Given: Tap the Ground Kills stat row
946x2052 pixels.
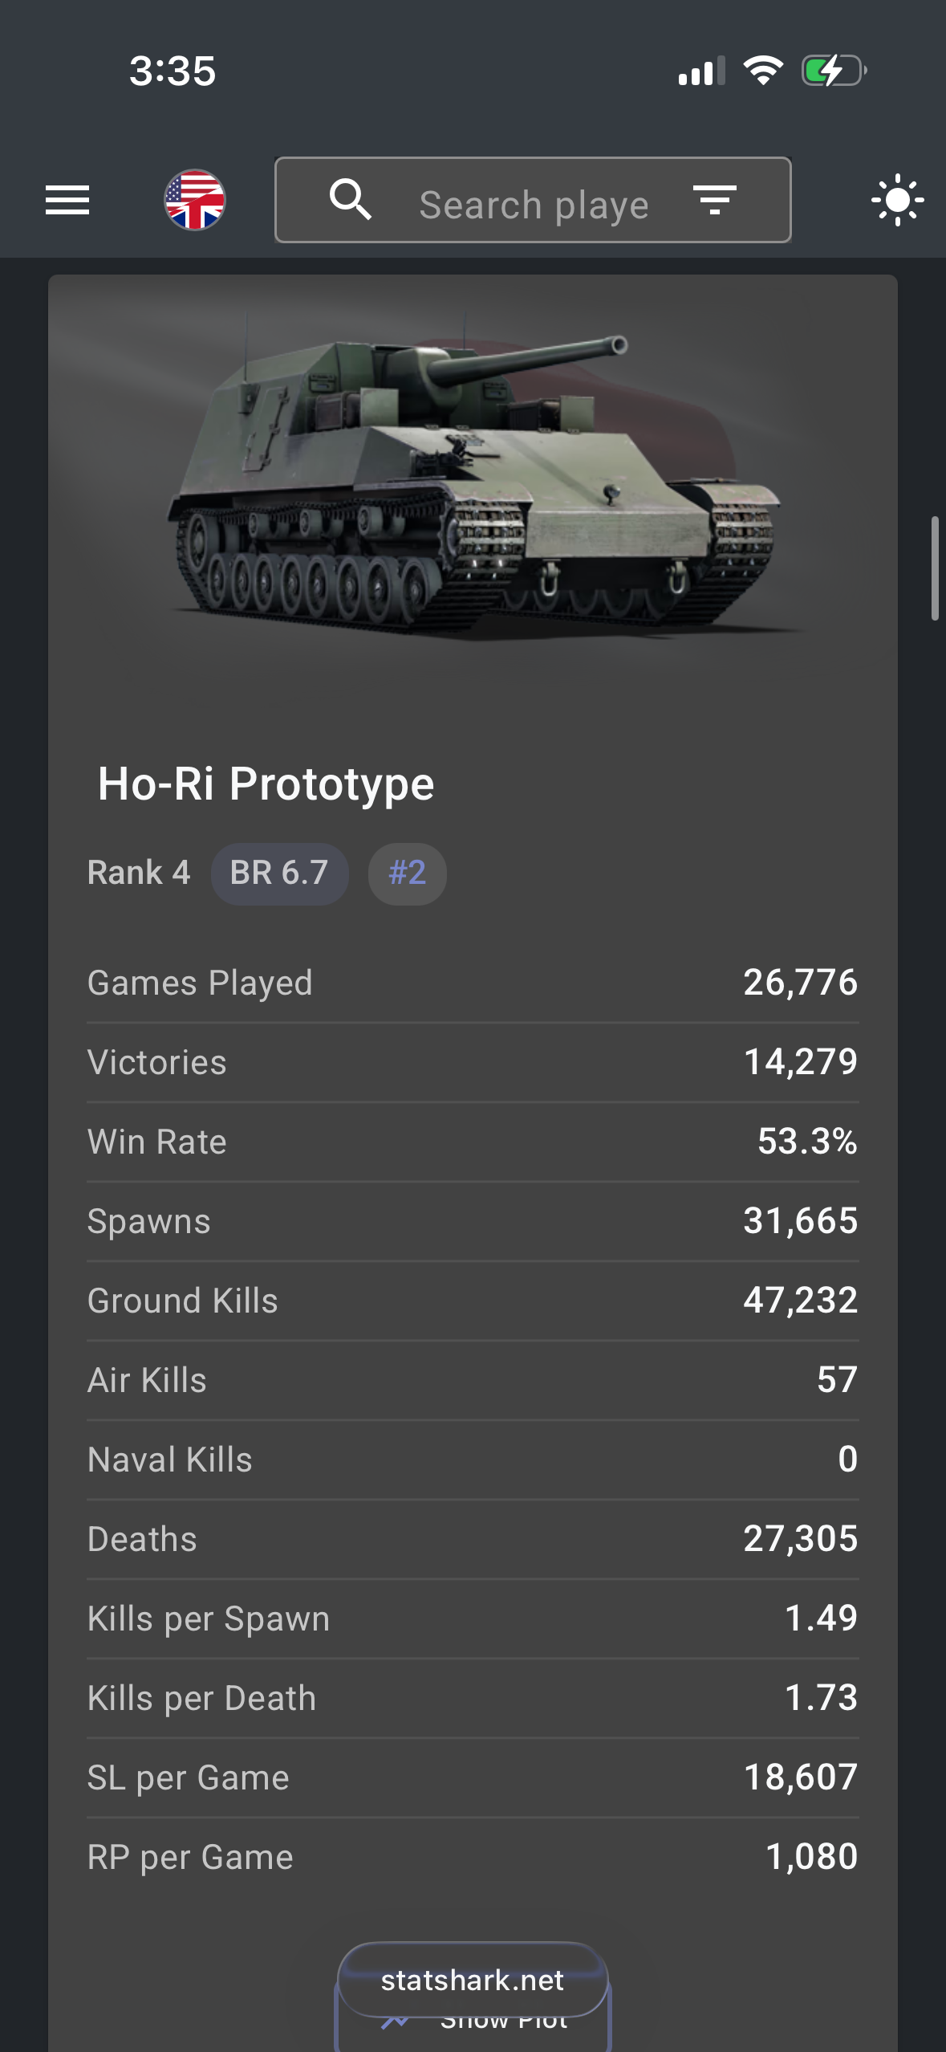Looking at the screenshot, I should pos(473,1301).
